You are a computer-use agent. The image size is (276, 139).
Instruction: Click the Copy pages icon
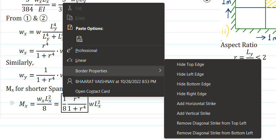click(x=70, y=18)
